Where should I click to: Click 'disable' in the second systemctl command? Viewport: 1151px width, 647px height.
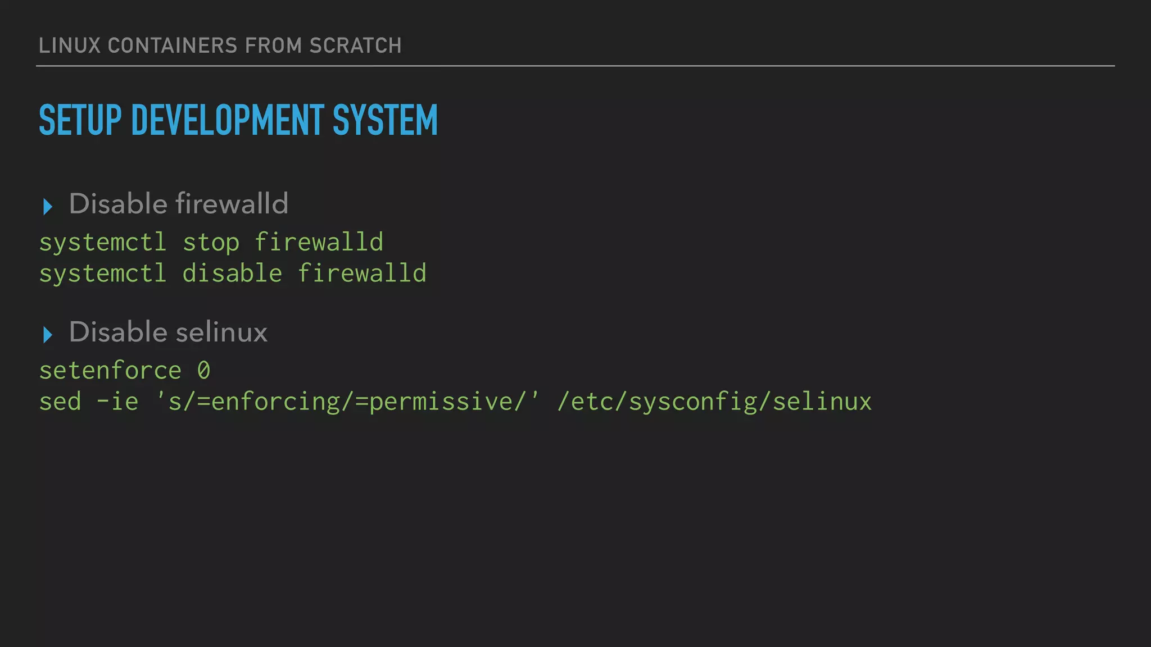232,274
